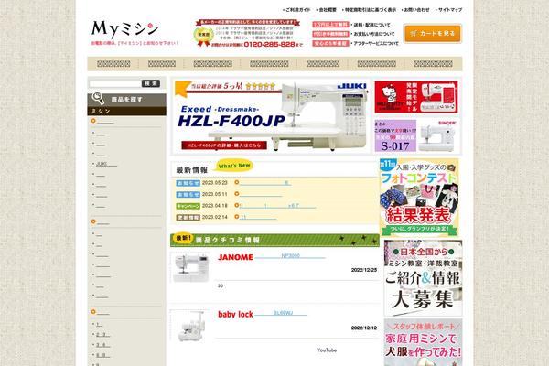Open the お問い合わせ contact link
The width and height of the screenshot is (549, 366).
(416, 10)
